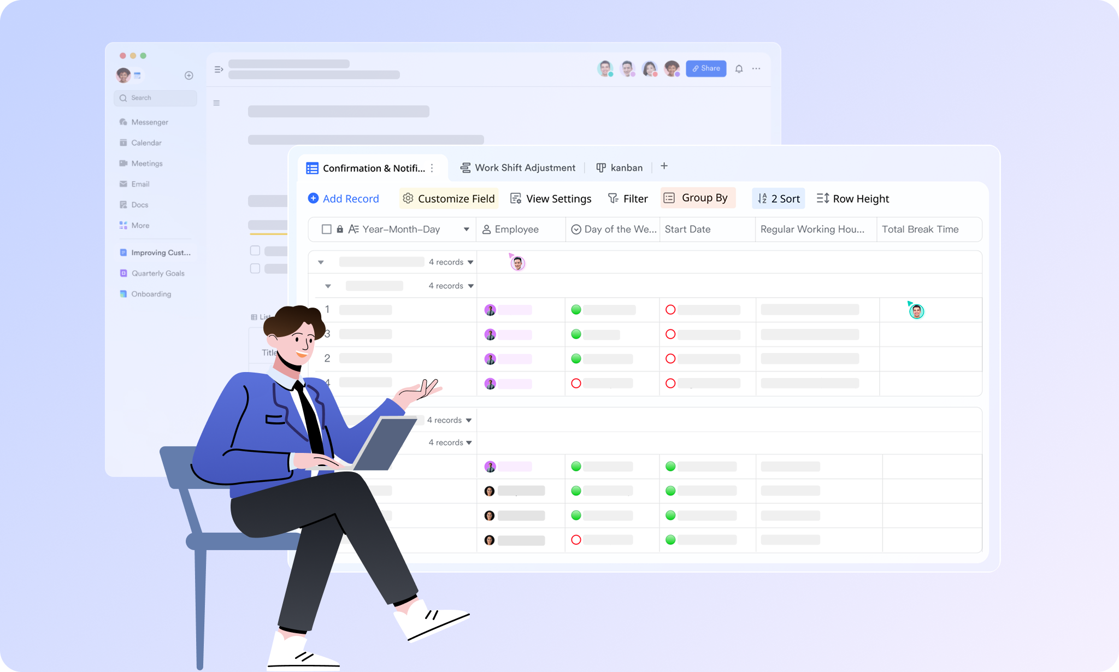Select the Day of the We... column header
This screenshot has width=1119, height=672.
[x=612, y=229]
